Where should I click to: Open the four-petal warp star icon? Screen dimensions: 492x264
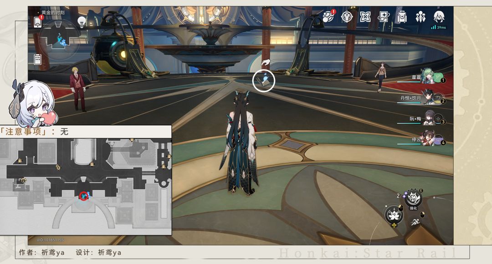click(x=365, y=17)
